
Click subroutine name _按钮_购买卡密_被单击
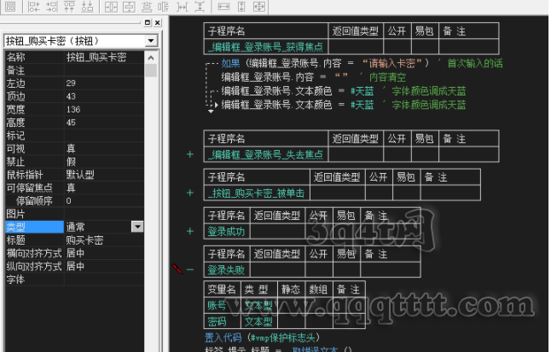tap(256, 193)
